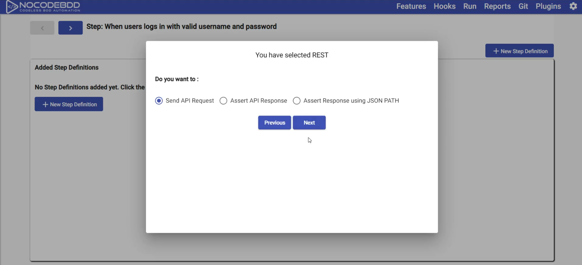Click the Previous button in the REST dialog

[x=274, y=123]
